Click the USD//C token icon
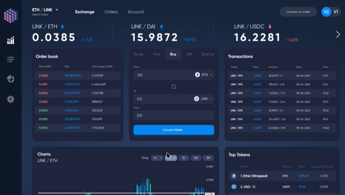This screenshot has width=345, height=195. pyautogui.click(x=234, y=187)
